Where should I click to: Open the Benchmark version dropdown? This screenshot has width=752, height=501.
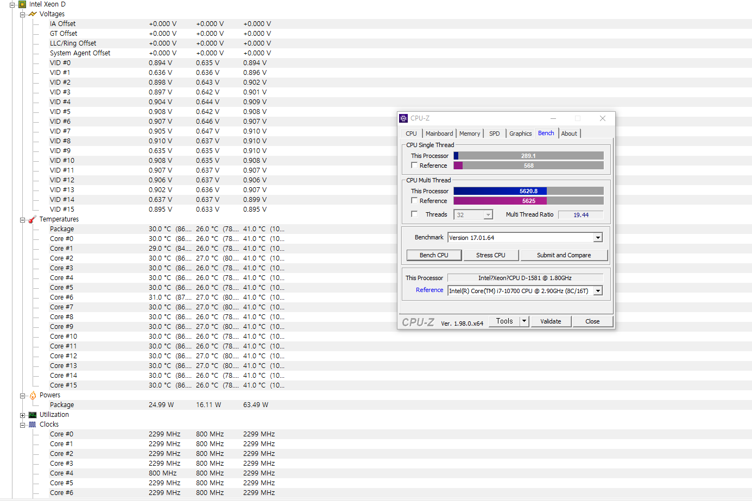tap(598, 238)
